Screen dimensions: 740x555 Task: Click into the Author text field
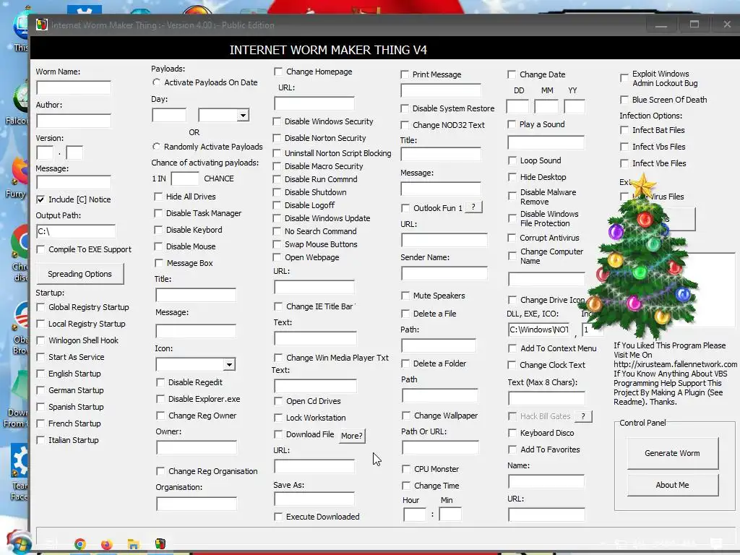[74, 121]
